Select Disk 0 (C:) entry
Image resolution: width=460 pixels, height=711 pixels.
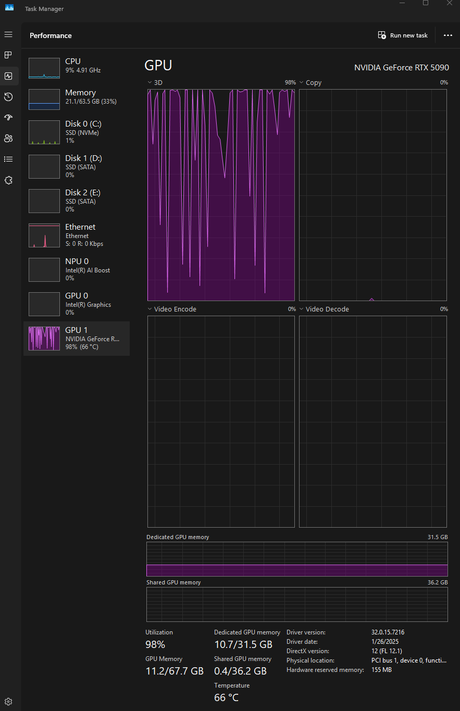pyautogui.click(x=77, y=132)
